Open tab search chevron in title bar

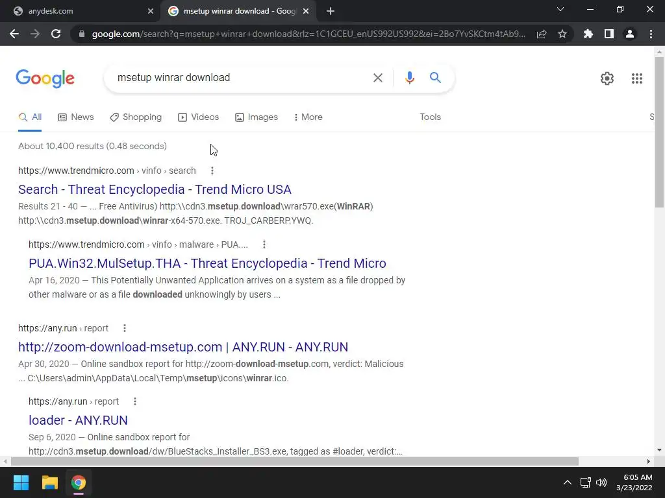[x=560, y=9]
